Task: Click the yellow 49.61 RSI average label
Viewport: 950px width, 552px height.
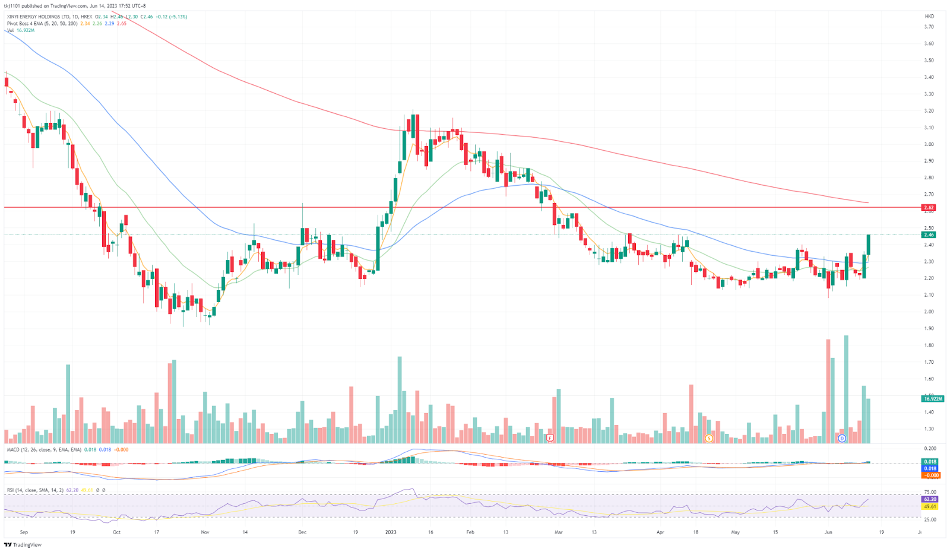Action: pyautogui.click(x=930, y=507)
